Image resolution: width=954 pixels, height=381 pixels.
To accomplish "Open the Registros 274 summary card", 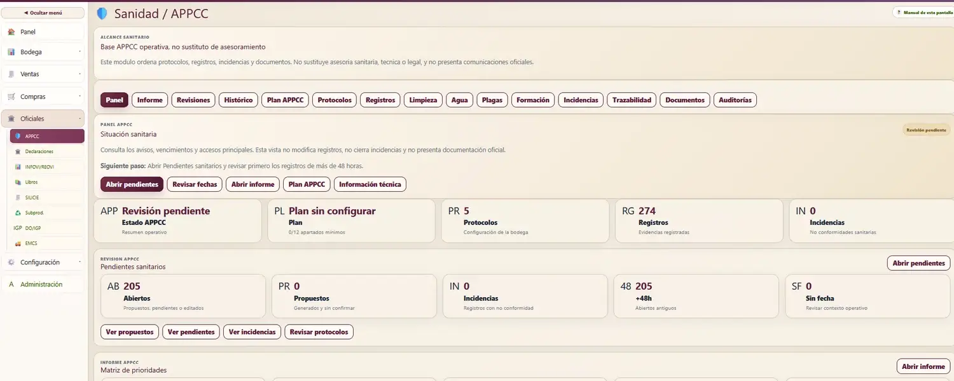I will click(699, 221).
